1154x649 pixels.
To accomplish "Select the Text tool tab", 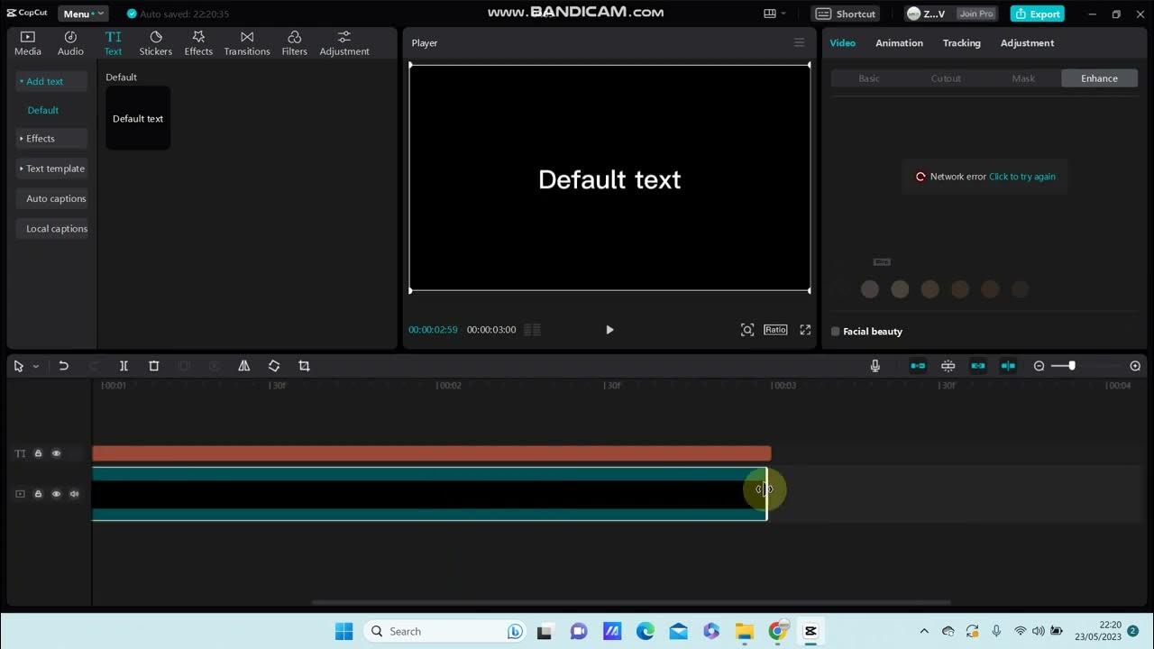I will 113,43.
